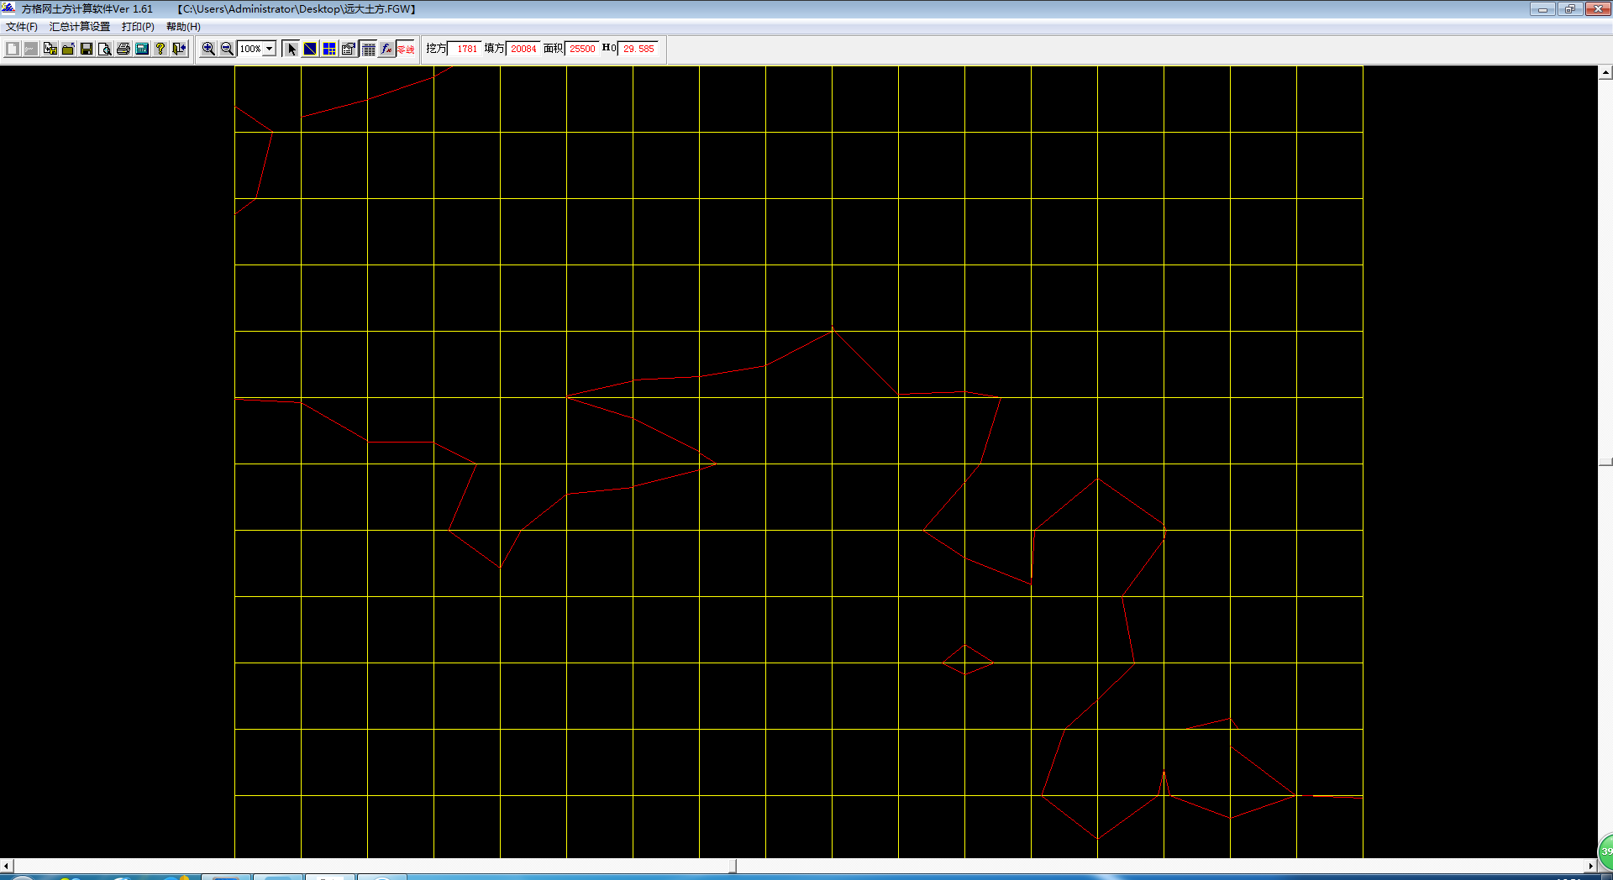Viewport: 1613px width, 880px height.
Task: Click the H0 value field 29.585
Action: 638,49
